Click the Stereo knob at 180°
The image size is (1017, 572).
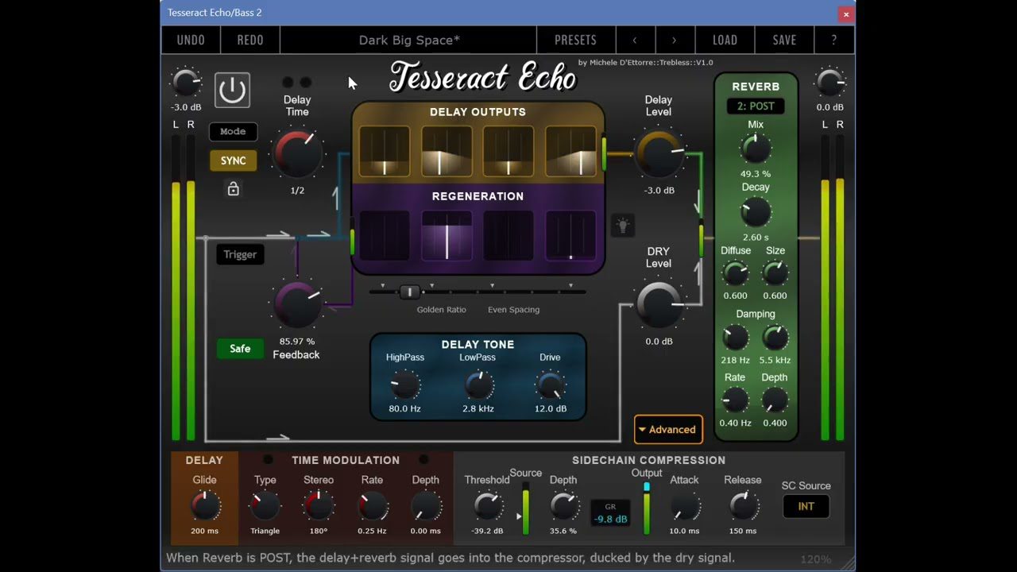[318, 506]
